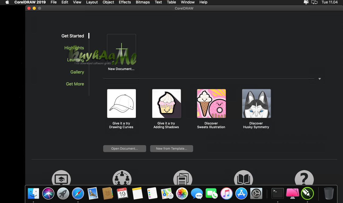Open the Trash in the dock
Screen dimensions: 343x203
point(329,193)
